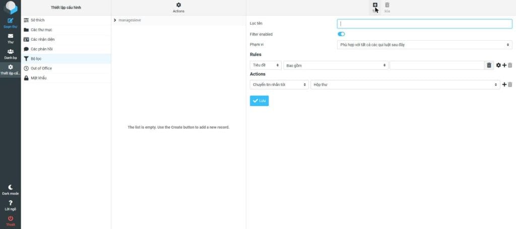Open the Actions gear menu
516x229 pixels.
[x=178, y=8]
